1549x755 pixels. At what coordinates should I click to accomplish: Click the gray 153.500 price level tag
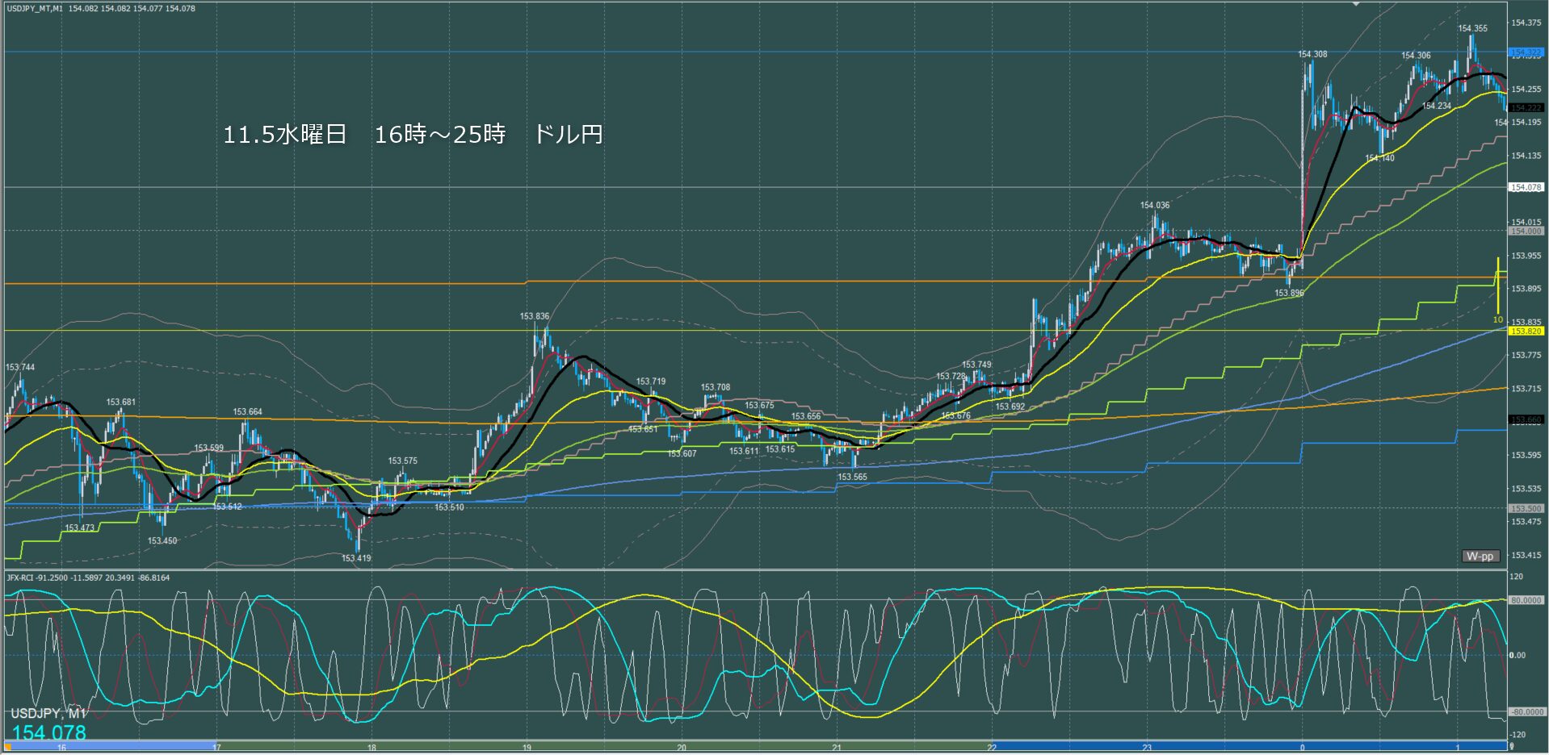1526,509
